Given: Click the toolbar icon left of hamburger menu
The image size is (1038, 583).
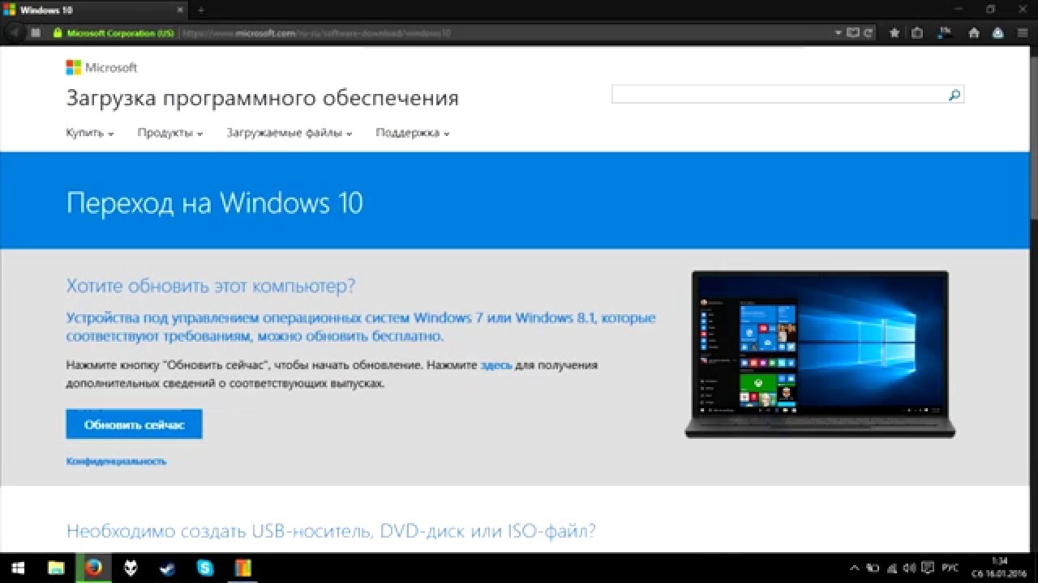Looking at the screenshot, I should pyautogui.click(x=998, y=33).
